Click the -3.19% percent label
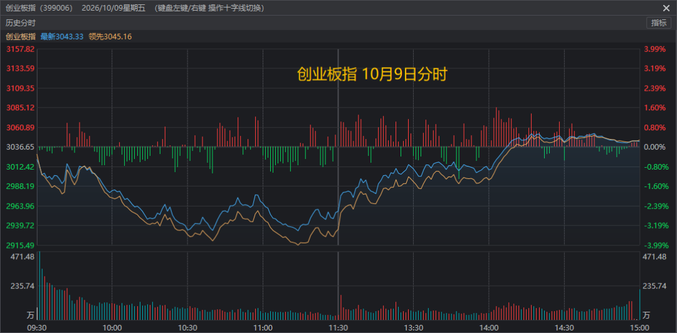 [655, 225]
